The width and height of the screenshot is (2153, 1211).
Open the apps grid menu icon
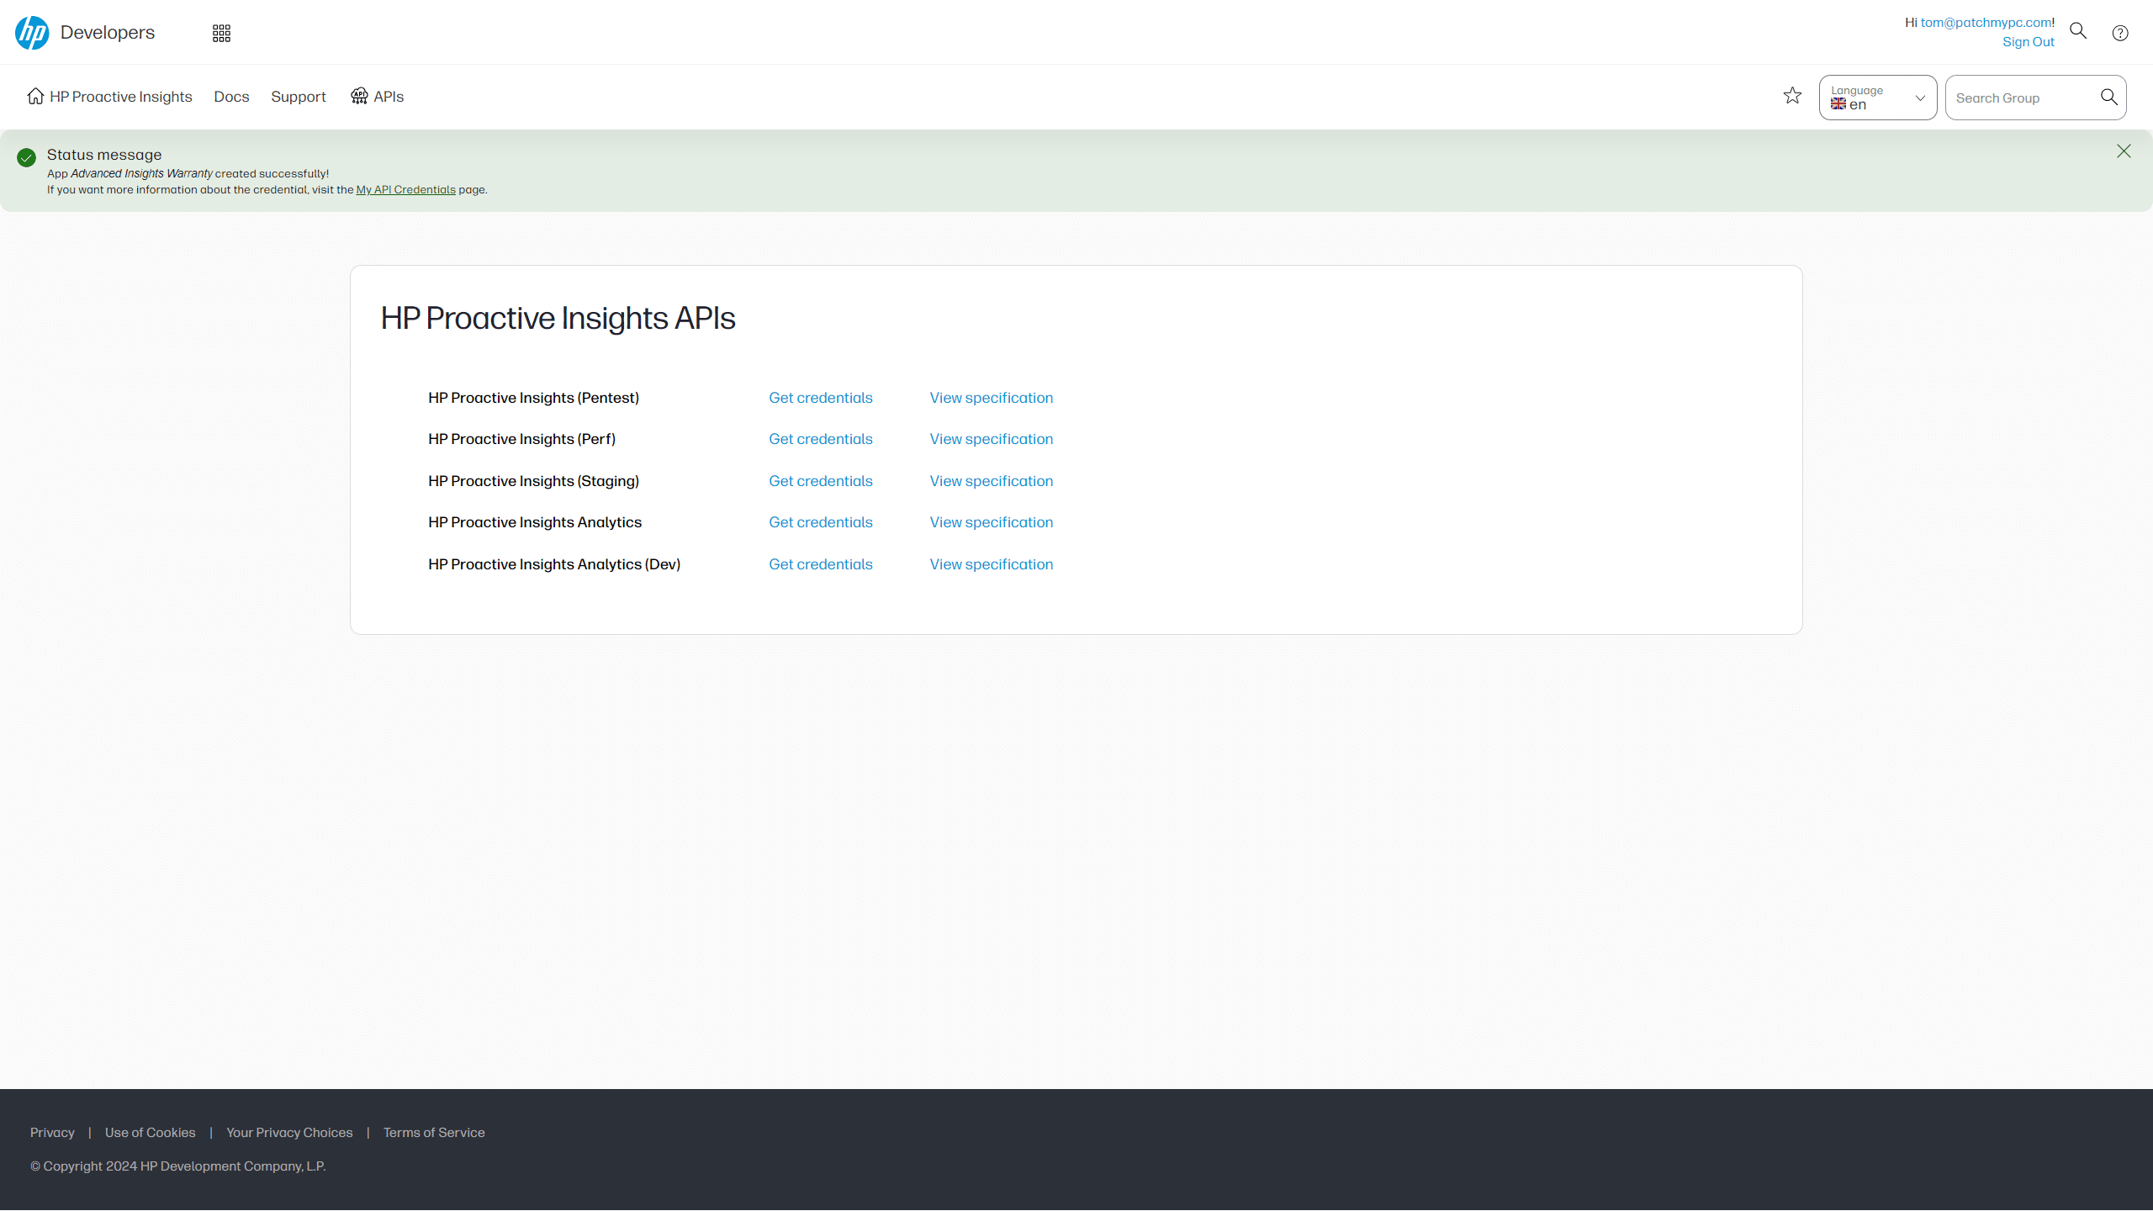point(221,34)
